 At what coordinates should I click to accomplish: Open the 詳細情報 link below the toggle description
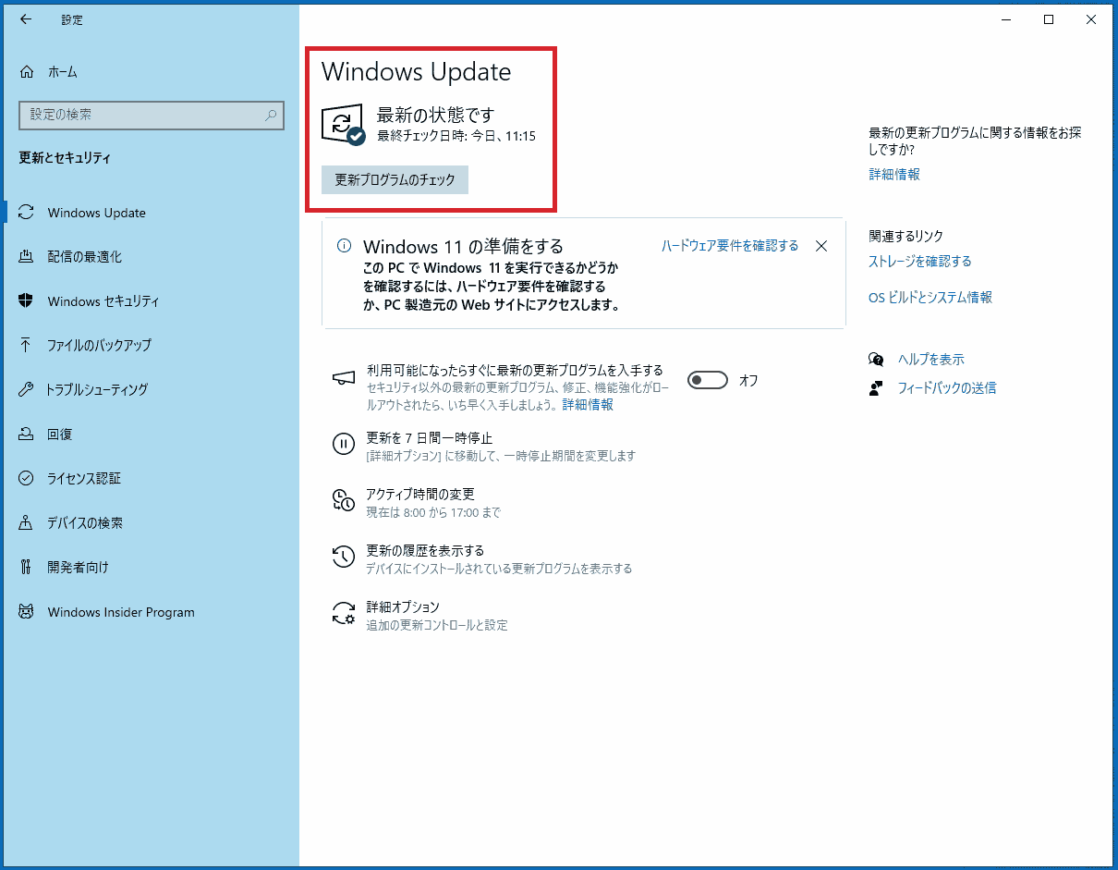(588, 405)
